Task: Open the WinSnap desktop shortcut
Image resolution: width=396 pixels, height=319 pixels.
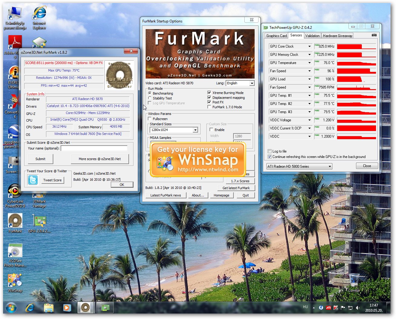Action: point(15,283)
